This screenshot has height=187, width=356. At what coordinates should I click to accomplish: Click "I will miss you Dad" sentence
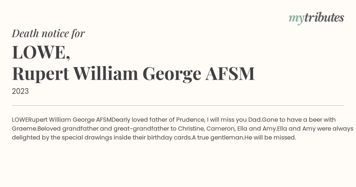pyautogui.click(x=234, y=120)
